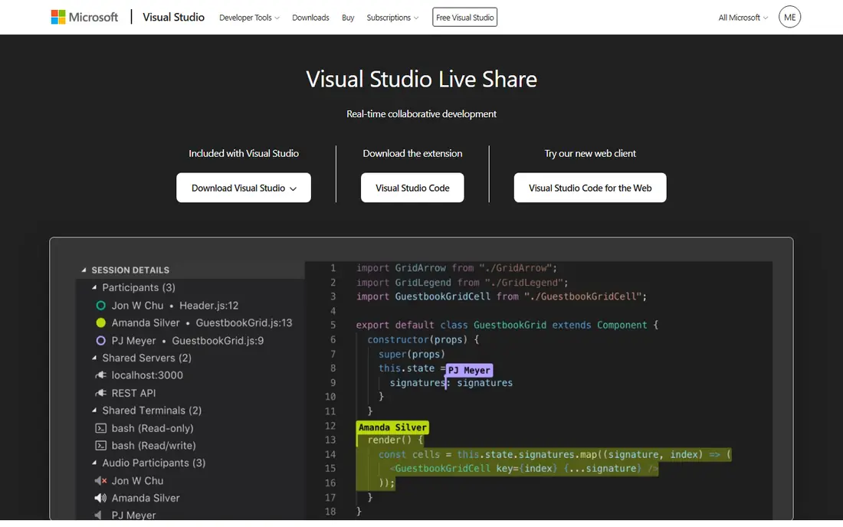Click '<GuestbookGridCell key={index}' code line
Image resolution: width=843 pixels, height=527 pixels.
click(524, 469)
